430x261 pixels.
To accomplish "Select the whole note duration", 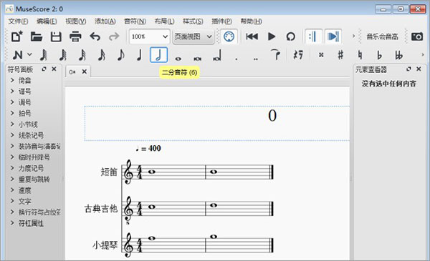I will pos(178,59).
